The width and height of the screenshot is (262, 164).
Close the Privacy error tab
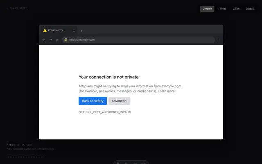[74, 31]
